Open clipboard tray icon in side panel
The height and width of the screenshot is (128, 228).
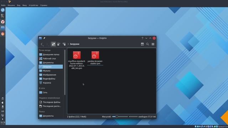click(x=2, y=99)
